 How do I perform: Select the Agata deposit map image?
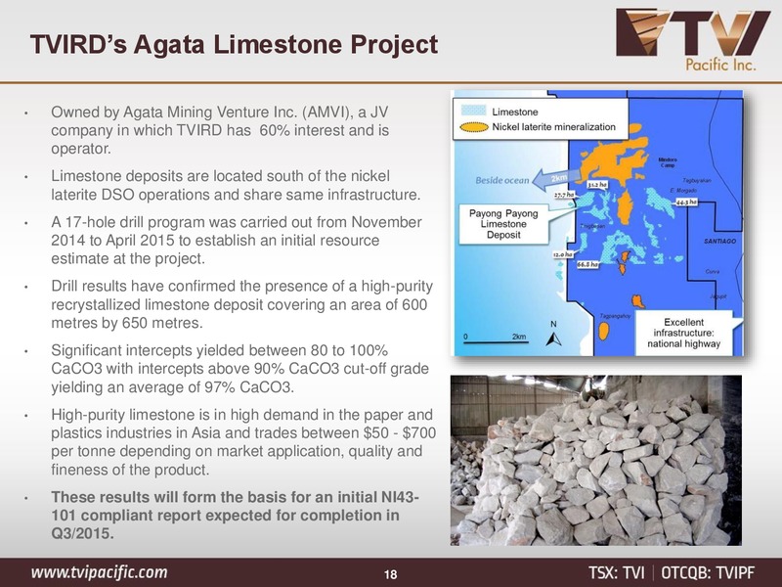click(x=597, y=223)
